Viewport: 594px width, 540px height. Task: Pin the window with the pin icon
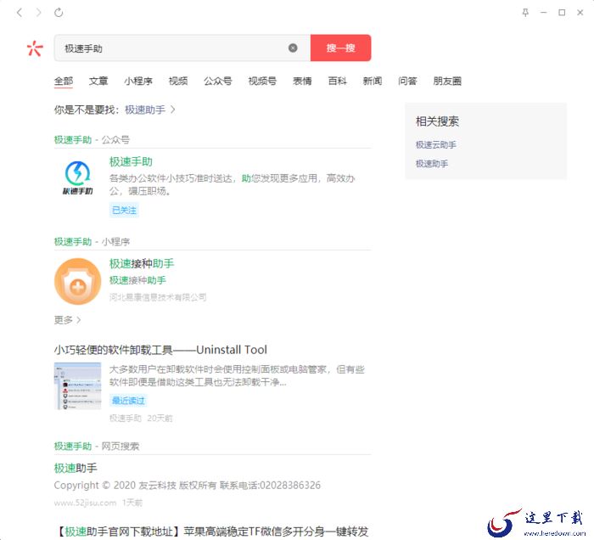[525, 13]
